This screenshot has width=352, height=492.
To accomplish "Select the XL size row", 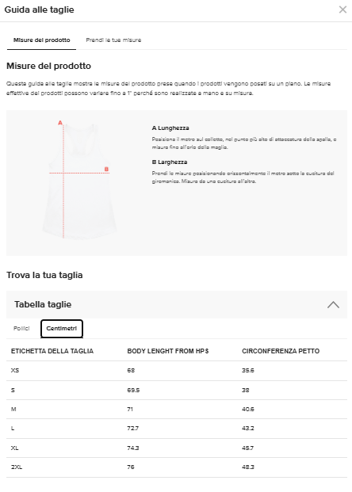I will [x=177, y=448].
